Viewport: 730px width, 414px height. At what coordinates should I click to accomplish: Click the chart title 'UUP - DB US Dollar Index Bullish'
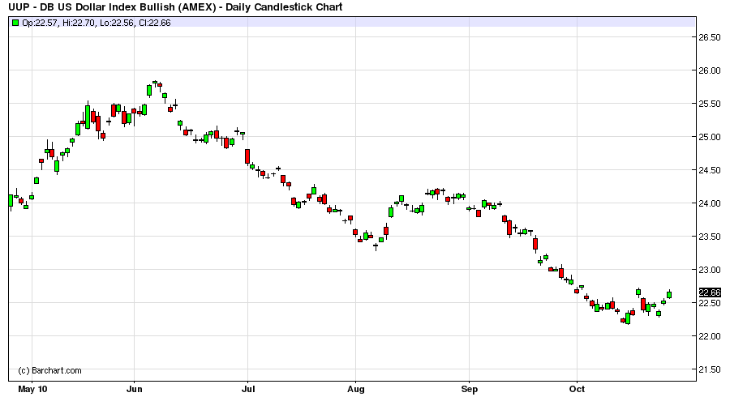(175, 7)
